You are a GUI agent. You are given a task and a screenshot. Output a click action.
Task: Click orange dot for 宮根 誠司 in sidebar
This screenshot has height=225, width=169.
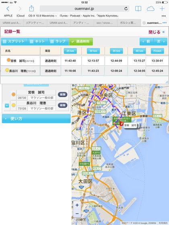click(x=14, y=94)
